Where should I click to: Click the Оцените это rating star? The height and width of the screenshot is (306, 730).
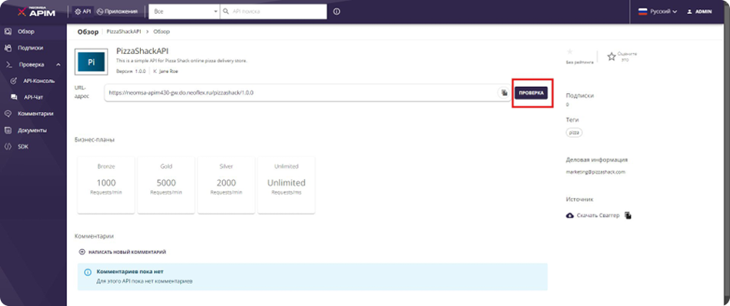tap(612, 57)
